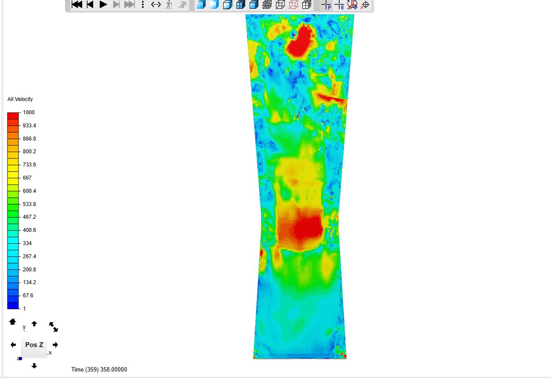Click the dark blue legend swatch at 1
The image size is (551, 379).
click(13, 305)
